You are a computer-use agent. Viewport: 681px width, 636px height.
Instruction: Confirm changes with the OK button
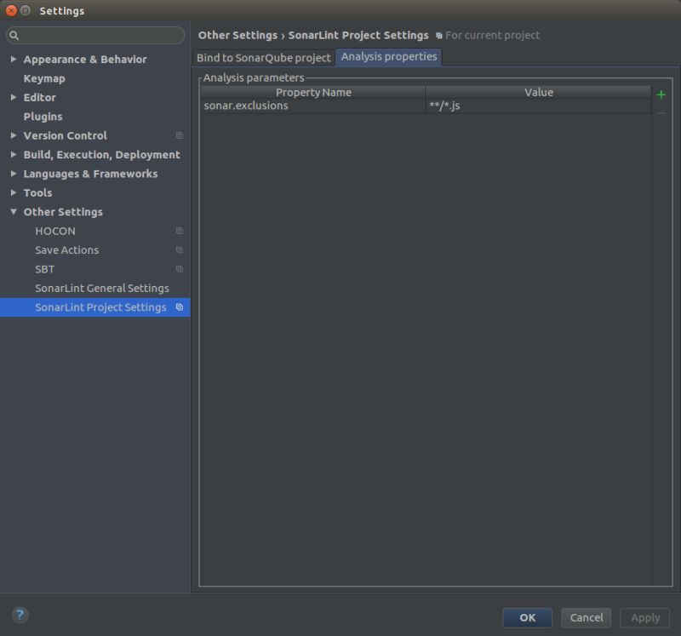coord(527,617)
